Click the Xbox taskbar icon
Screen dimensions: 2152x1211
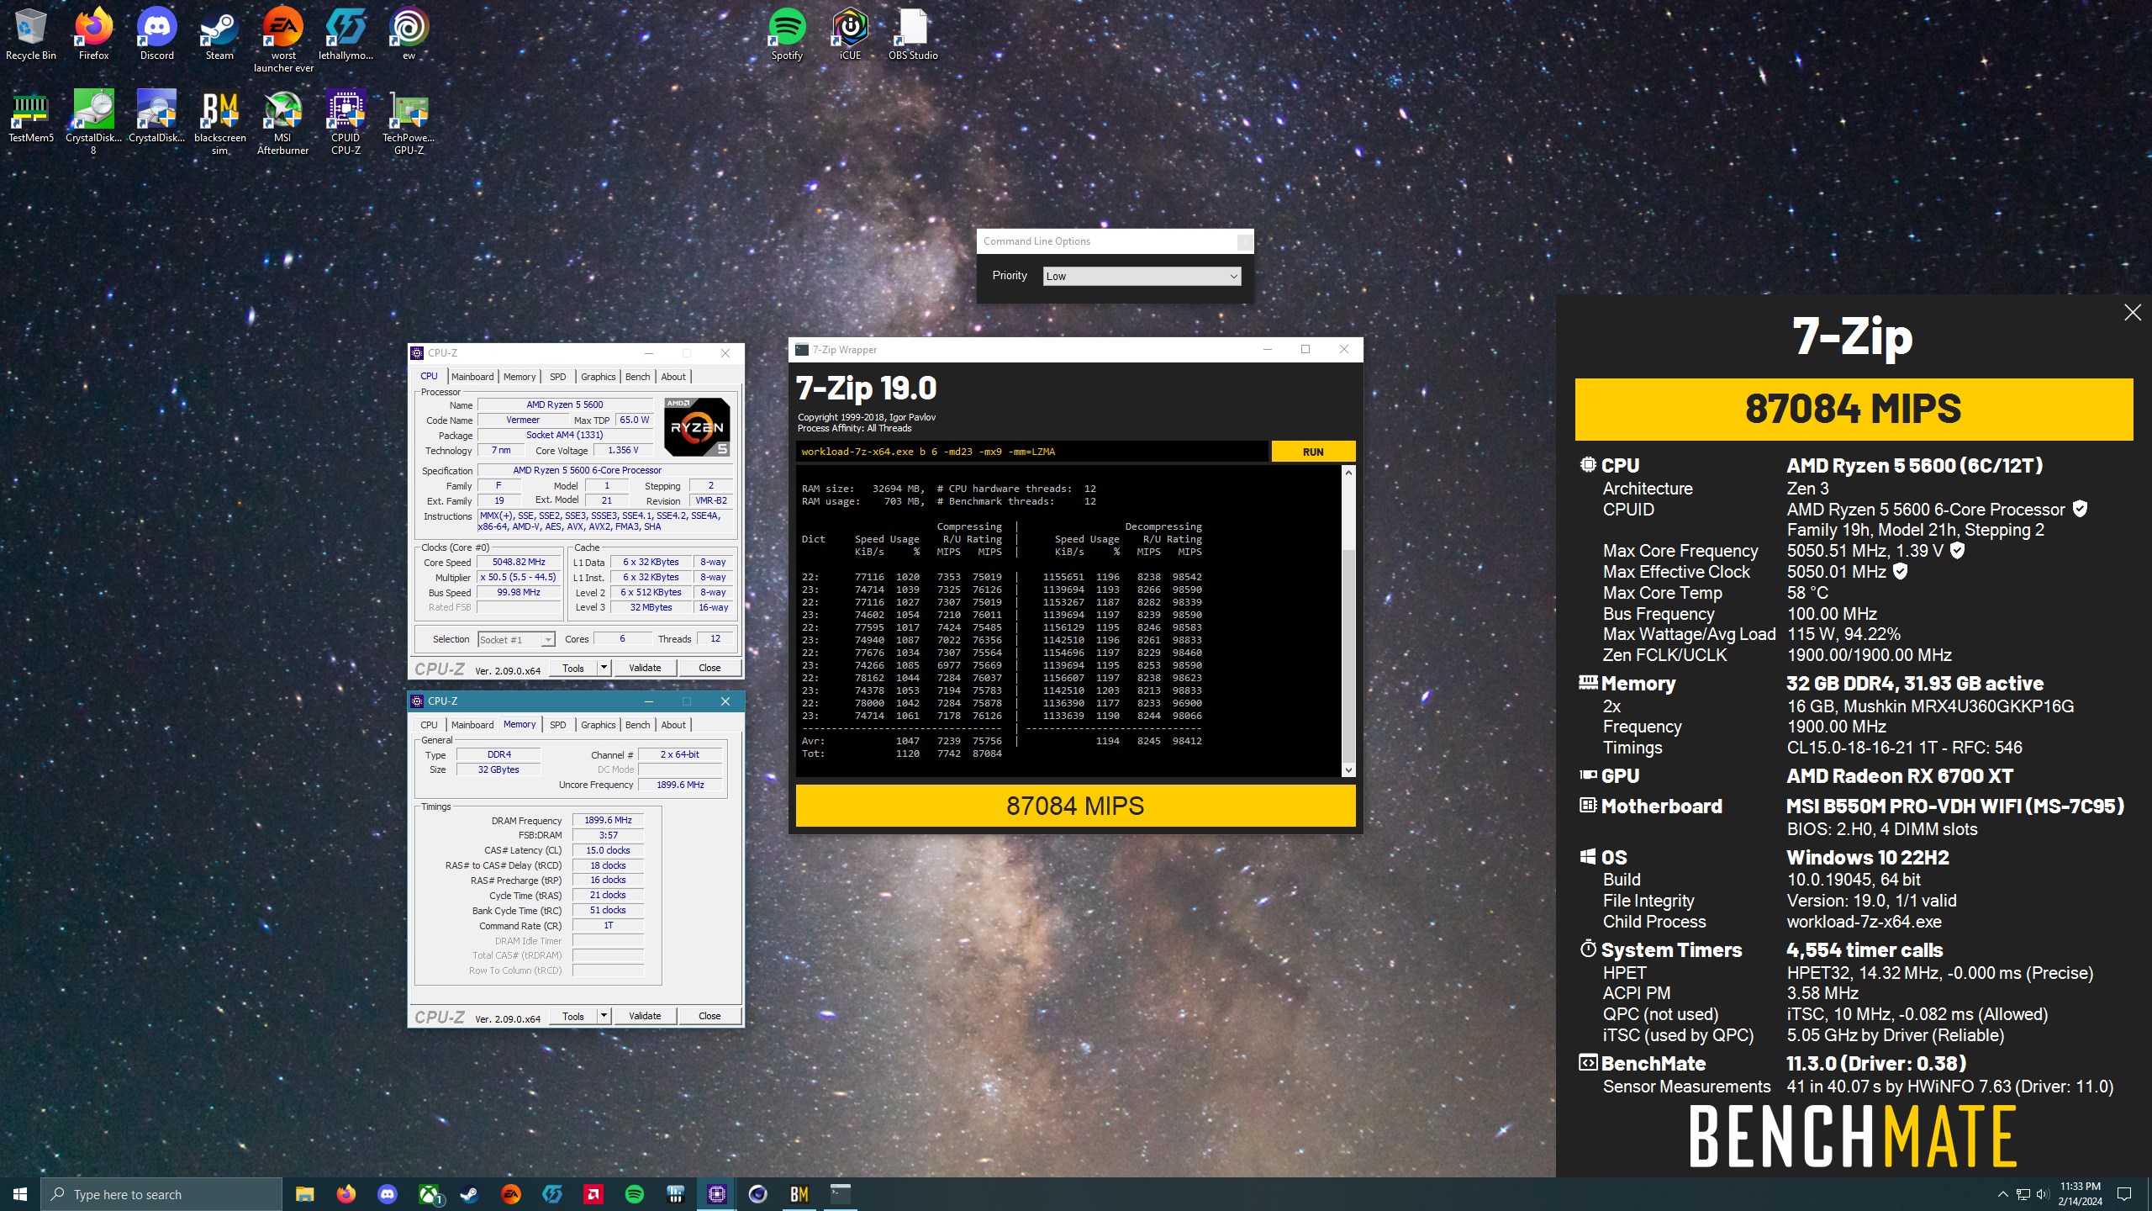[430, 1194]
